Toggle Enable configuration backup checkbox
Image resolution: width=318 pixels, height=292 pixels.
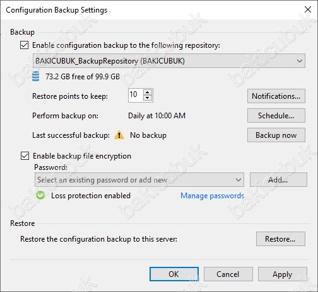click(x=24, y=45)
